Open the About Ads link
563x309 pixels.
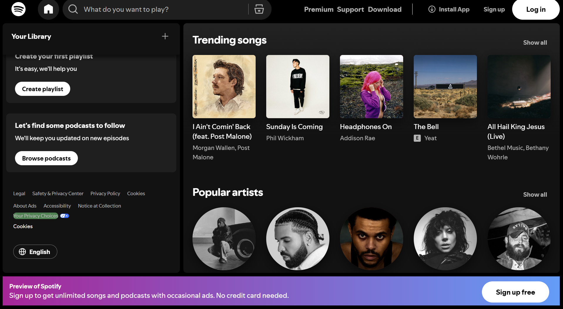[x=25, y=206]
